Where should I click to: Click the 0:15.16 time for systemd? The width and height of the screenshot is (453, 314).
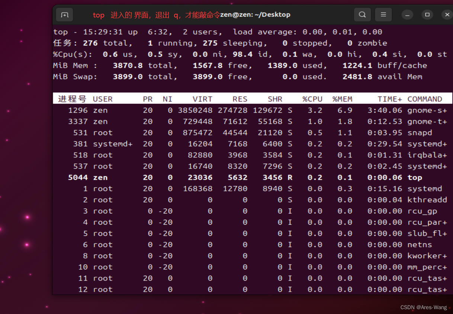385,189
